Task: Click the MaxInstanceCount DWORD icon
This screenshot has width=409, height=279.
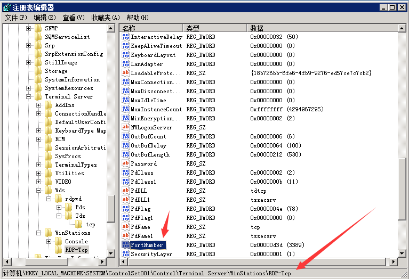Action: [126, 109]
